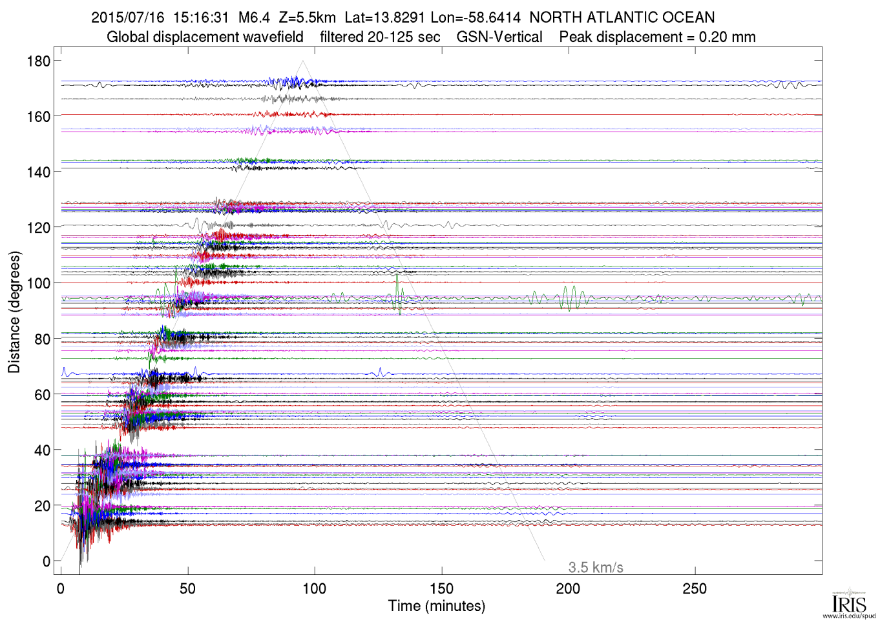This screenshot has width=880, height=620.
Task: Select the Peak displacement = 0.20 mm text
Action: (657, 37)
